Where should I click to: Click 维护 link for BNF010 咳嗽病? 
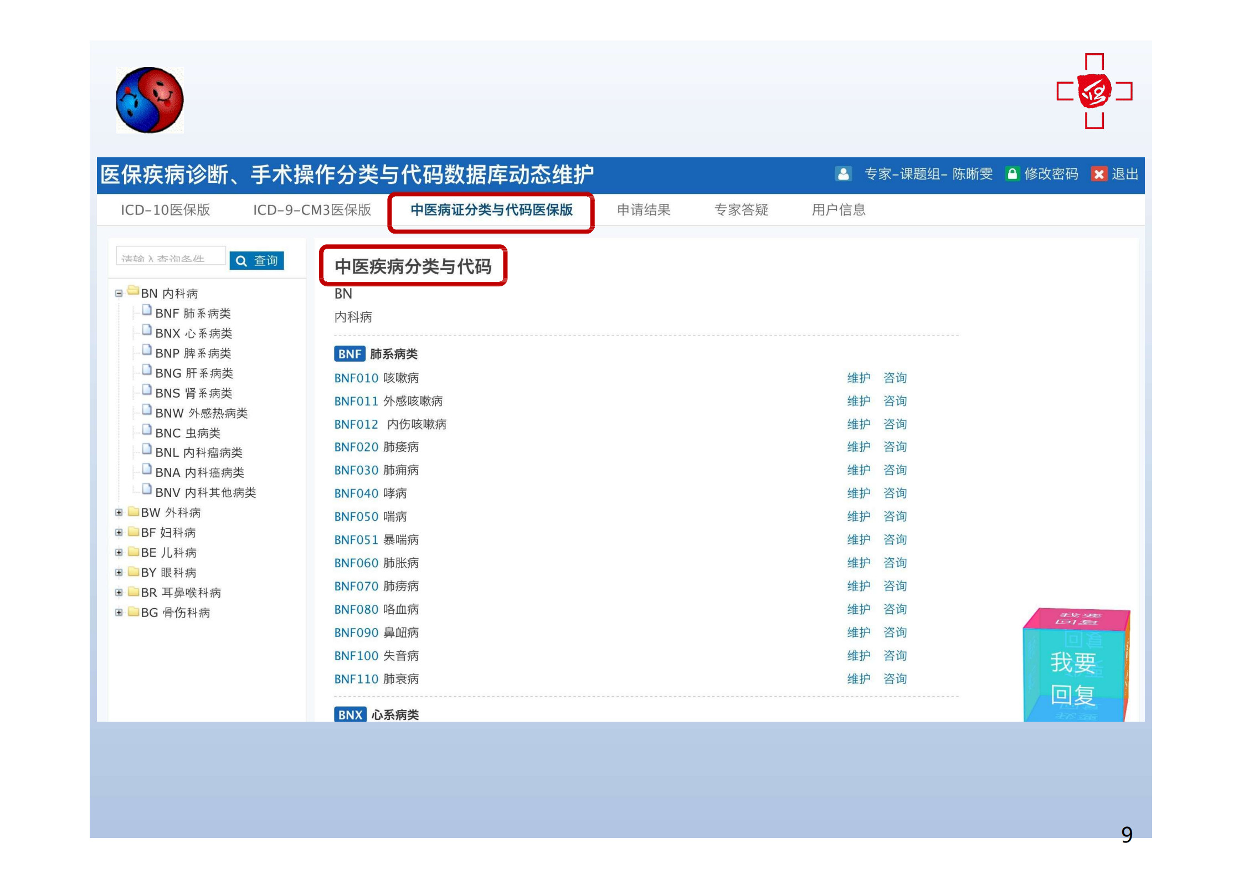(859, 378)
